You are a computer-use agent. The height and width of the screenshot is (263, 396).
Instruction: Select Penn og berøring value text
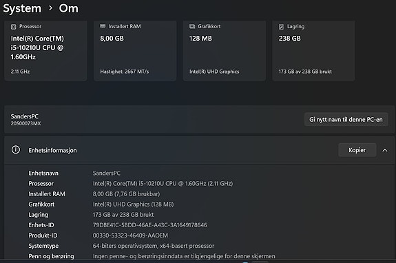tap(184, 256)
